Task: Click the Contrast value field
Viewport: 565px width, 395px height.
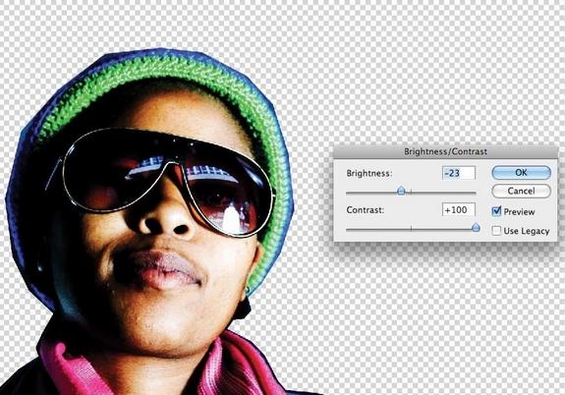Action: (458, 209)
